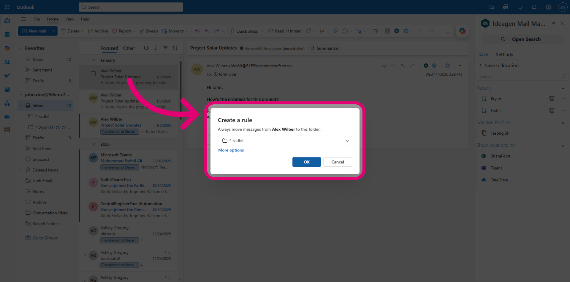Collapse the Recent section in Ideagen pane
This screenshot has height=282, width=570.
(x=563, y=88)
